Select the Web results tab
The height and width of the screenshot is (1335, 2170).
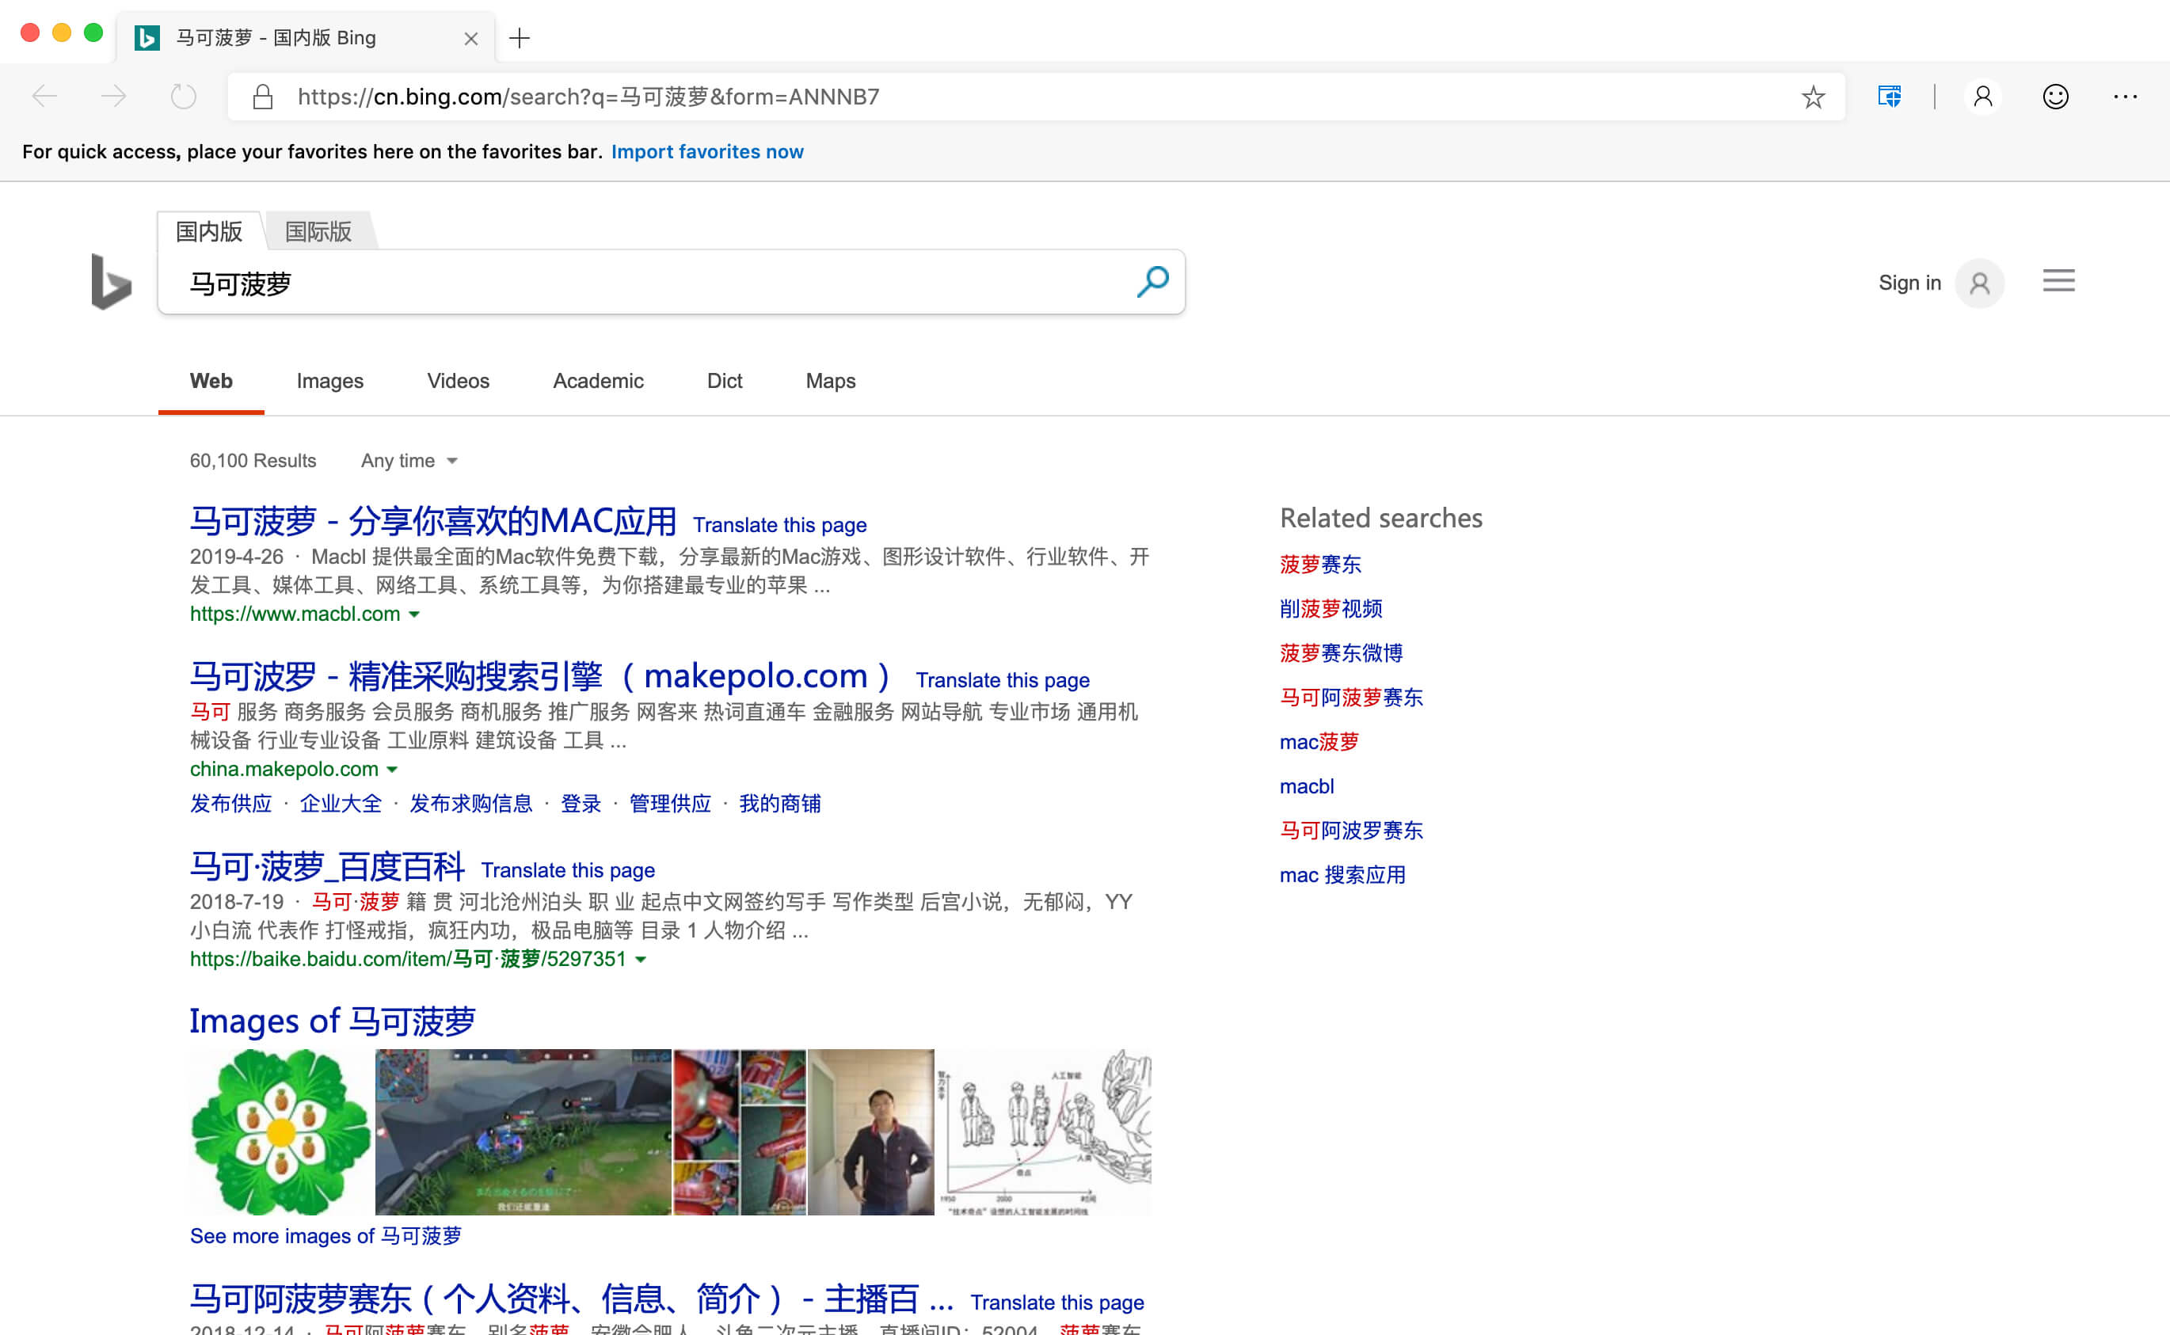click(x=211, y=381)
